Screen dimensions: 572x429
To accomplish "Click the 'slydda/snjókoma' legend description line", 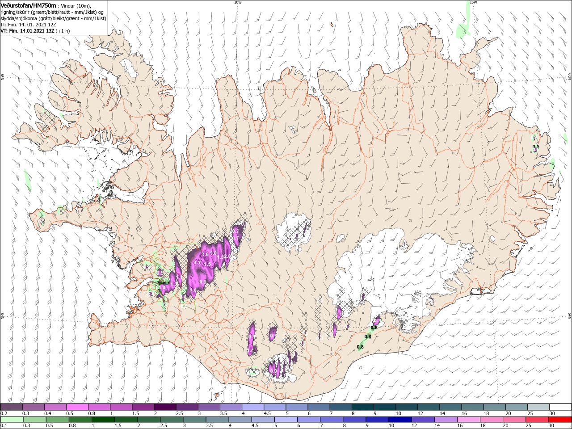I will point(52,18).
